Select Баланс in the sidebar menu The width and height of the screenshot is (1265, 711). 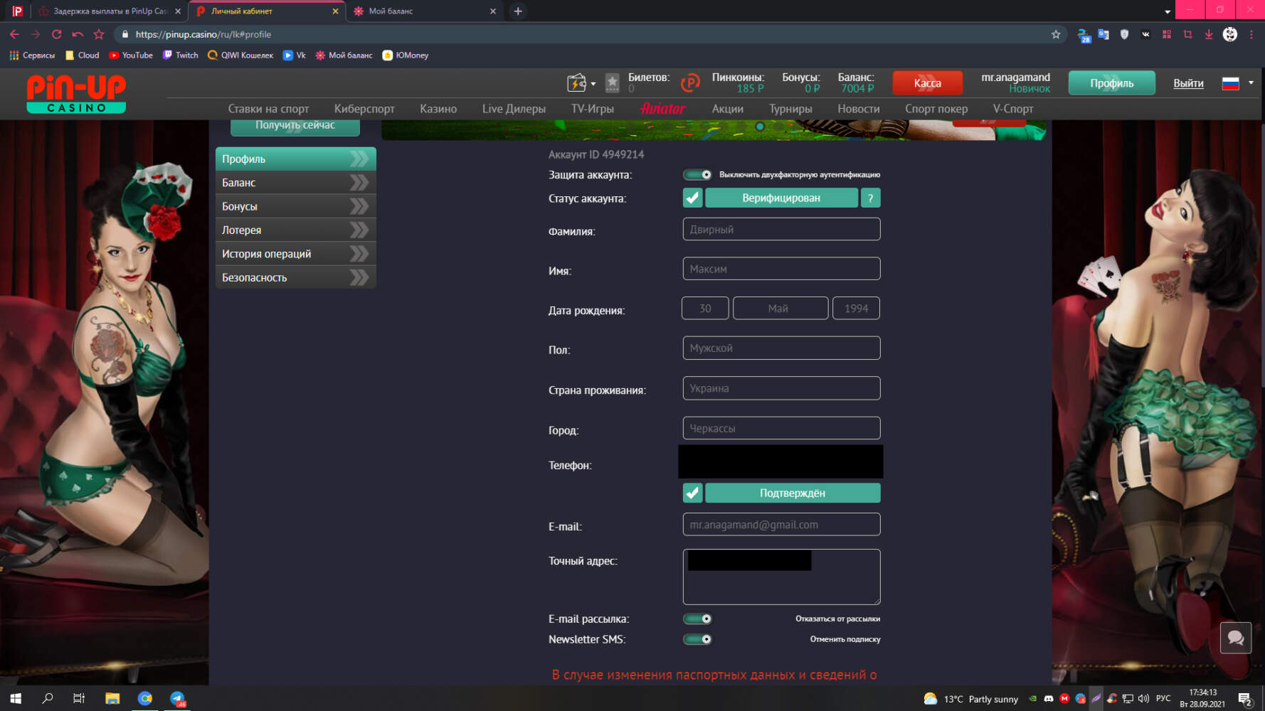295,183
